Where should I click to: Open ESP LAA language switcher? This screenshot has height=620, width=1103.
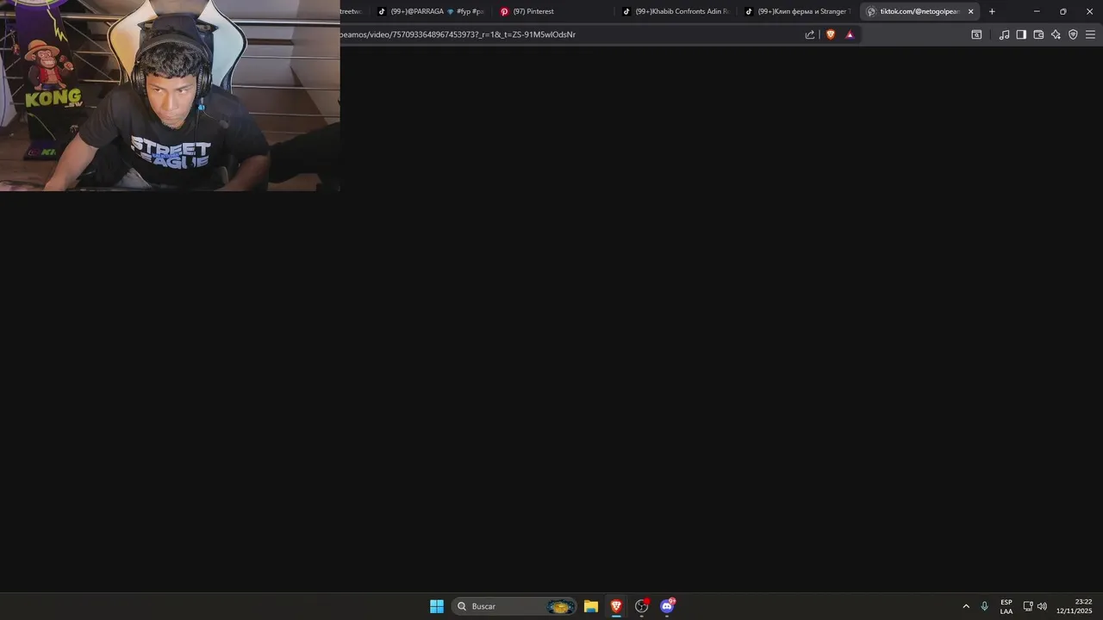pos(1006,606)
